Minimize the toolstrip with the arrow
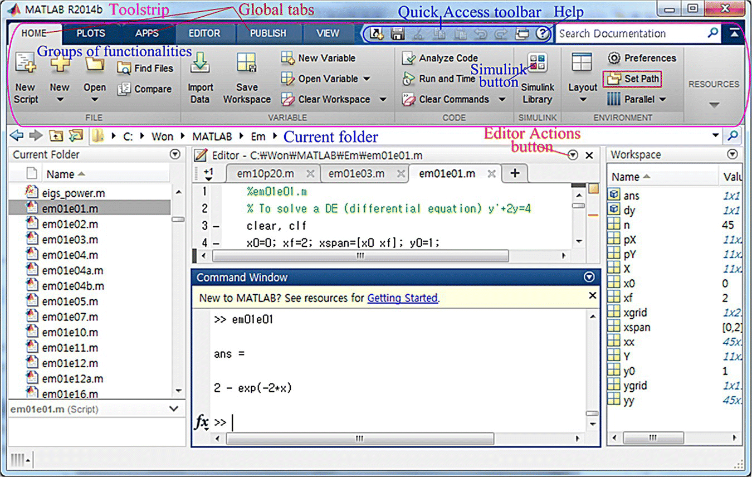Image resolution: width=752 pixels, height=477 pixels. (735, 33)
